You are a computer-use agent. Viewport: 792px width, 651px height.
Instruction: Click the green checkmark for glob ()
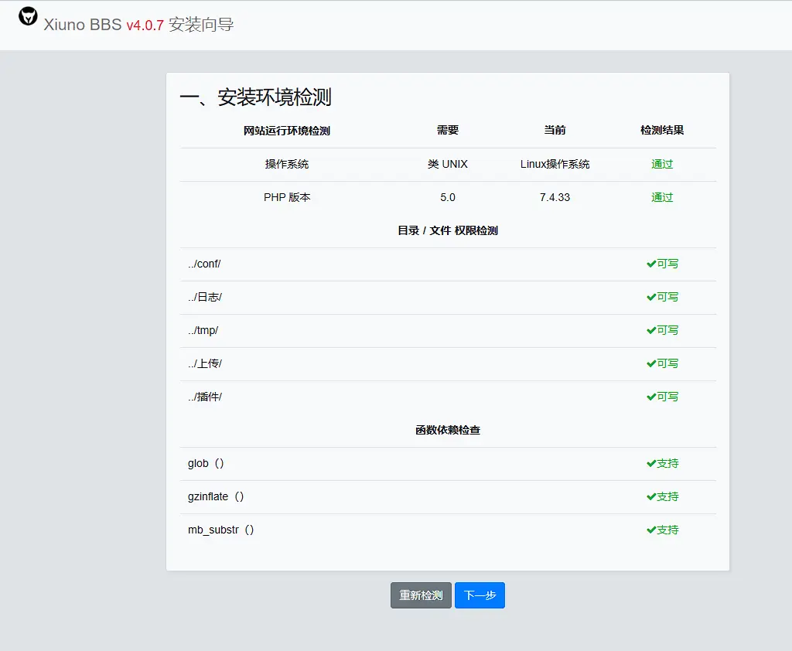pos(651,464)
